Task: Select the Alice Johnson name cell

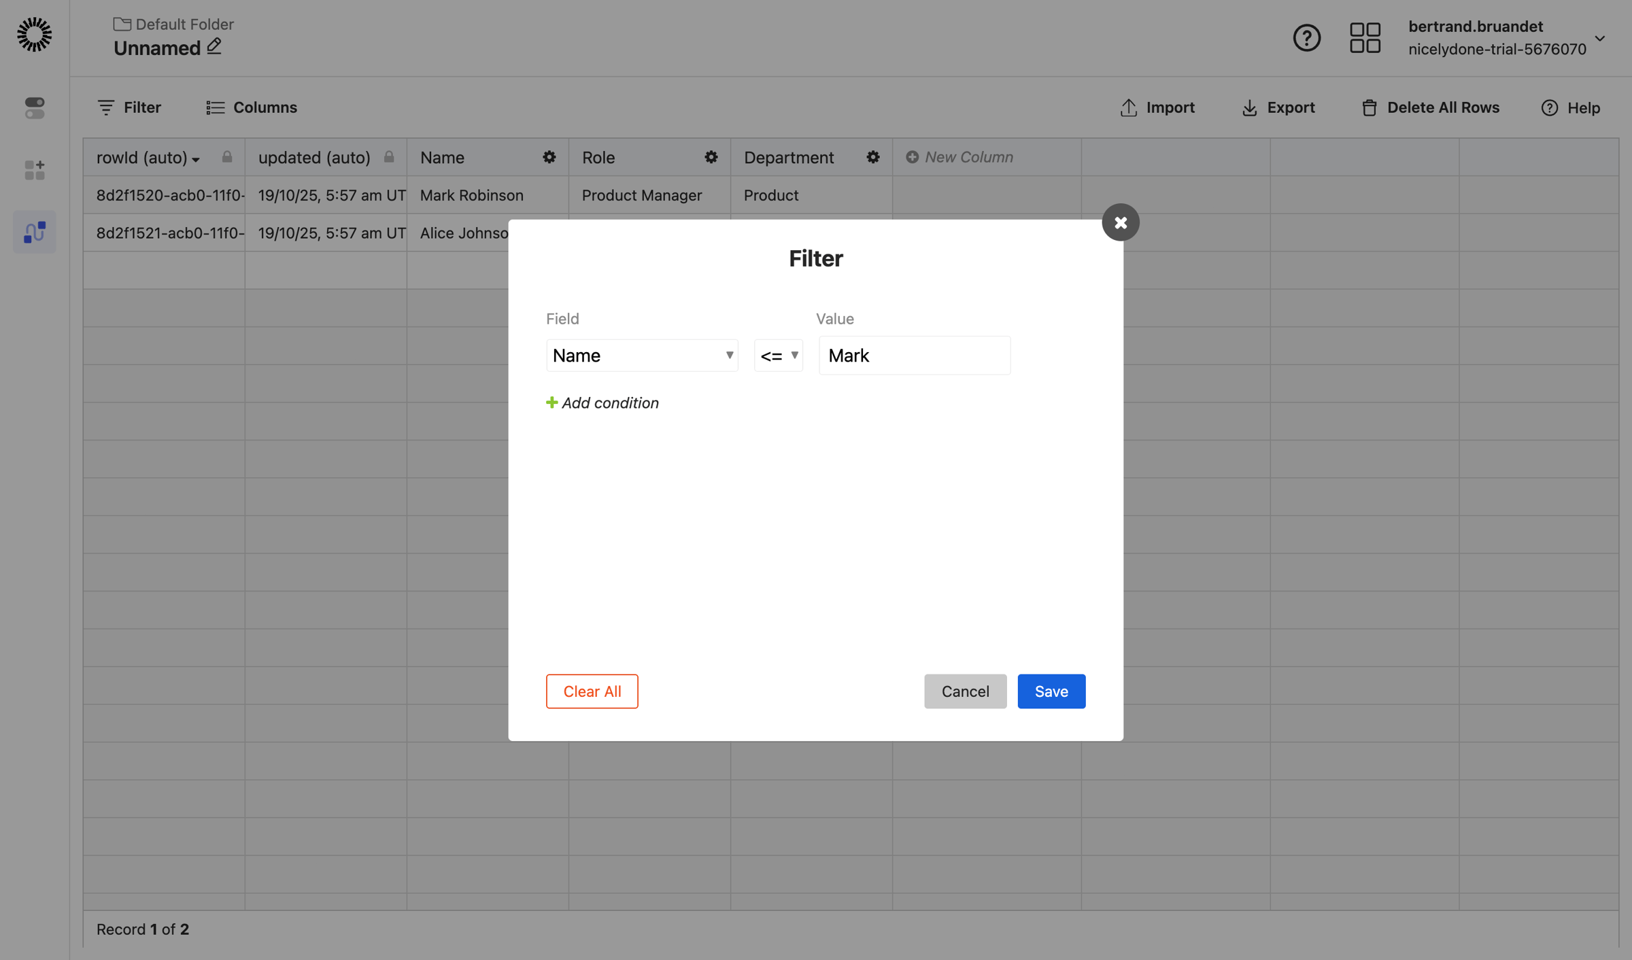Action: 458,233
